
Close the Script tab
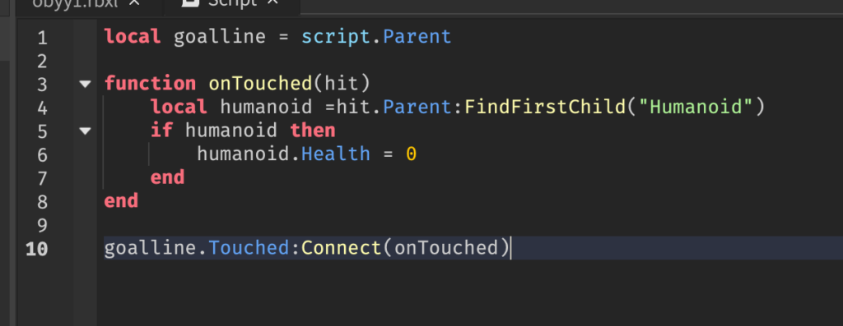tap(272, 3)
